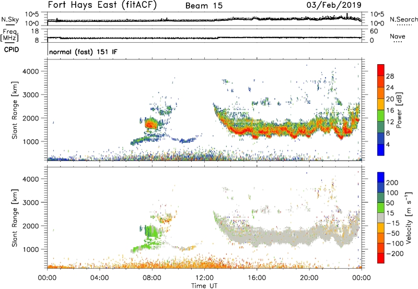
Task: Select the 'Beam 15' label
Action: pyautogui.click(x=204, y=6)
